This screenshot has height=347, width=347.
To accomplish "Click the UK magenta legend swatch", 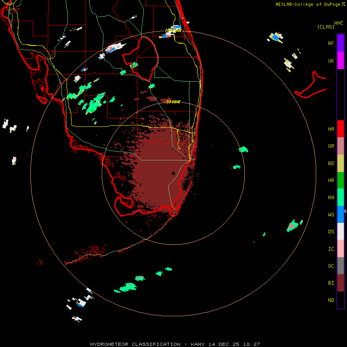I will [x=340, y=60].
